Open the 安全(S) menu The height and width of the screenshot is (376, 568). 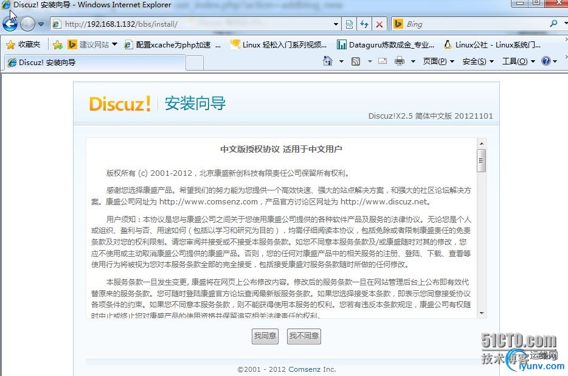tap(478, 61)
